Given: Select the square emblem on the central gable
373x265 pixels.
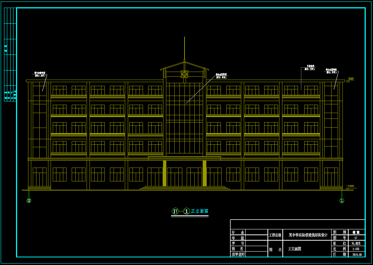Looking at the screenshot, I should coord(184,74).
